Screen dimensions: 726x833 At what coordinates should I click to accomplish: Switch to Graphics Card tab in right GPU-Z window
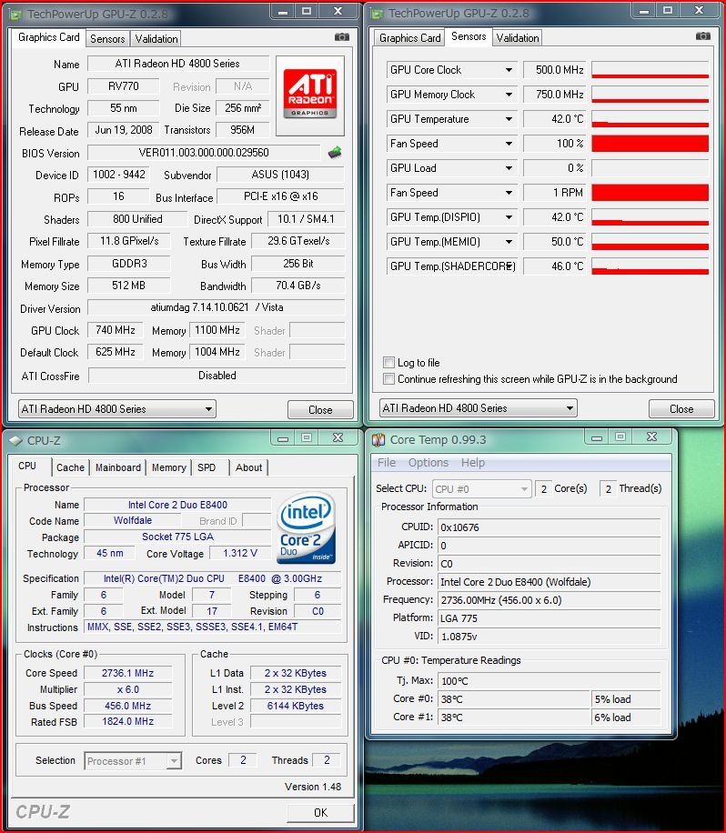click(409, 38)
